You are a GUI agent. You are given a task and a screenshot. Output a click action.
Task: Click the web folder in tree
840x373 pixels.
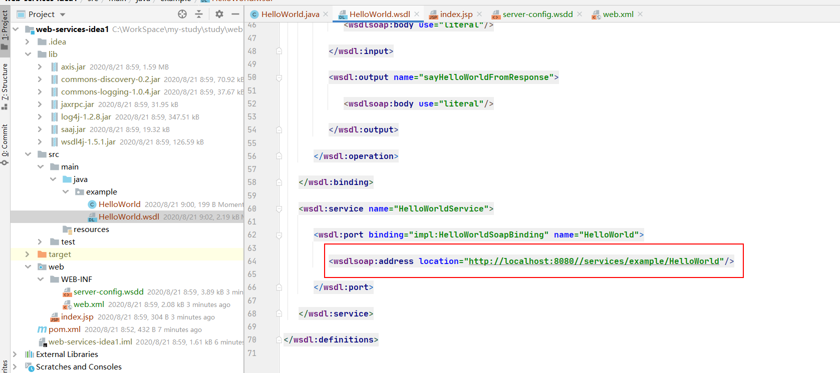pos(56,266)
